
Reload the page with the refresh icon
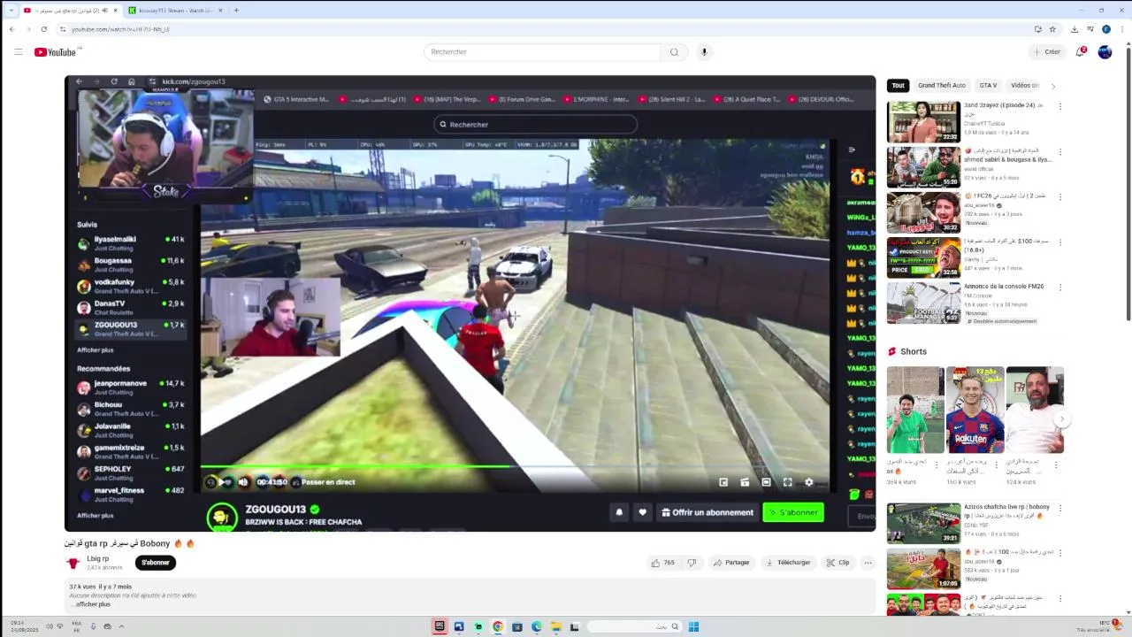pyautogui.click(x=43, y=29)
